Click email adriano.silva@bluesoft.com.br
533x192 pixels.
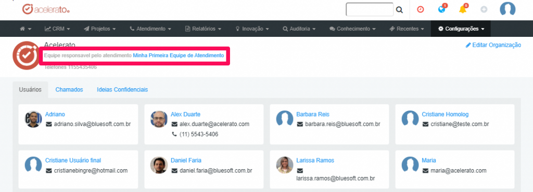(x=93, y=124)
